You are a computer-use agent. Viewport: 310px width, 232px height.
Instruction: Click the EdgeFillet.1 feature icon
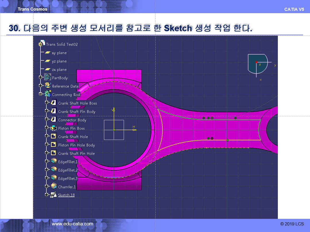[x=54, y=162]
